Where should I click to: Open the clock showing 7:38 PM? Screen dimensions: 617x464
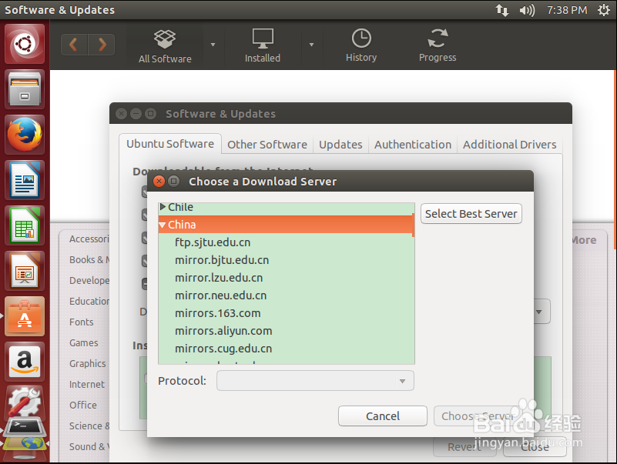567,10
